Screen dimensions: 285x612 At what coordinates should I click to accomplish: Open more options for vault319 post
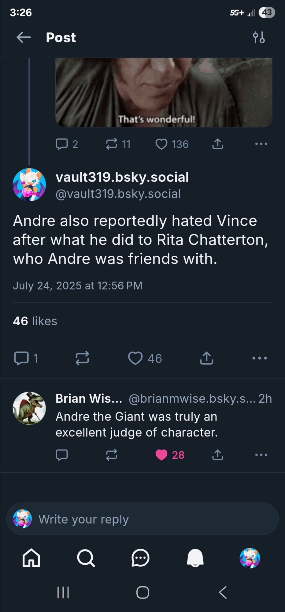pyautogui.click(x=260, y=358)
